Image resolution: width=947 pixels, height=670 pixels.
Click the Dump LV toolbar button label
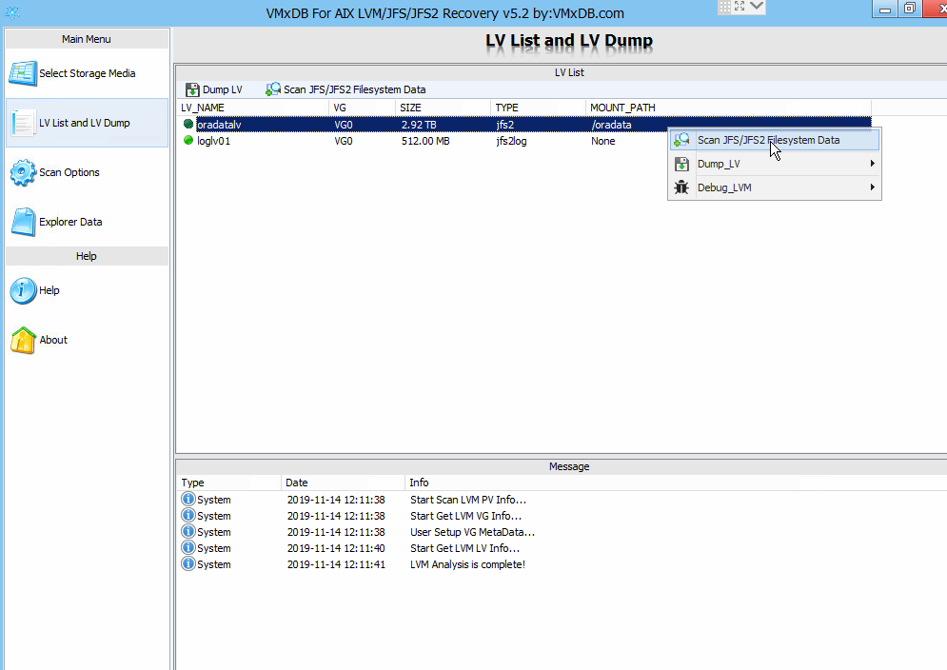pos(223,90)
